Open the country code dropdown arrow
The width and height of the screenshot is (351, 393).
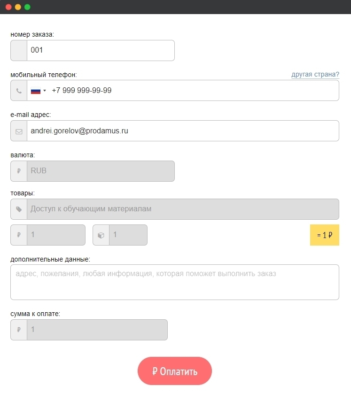click(45, 91)
